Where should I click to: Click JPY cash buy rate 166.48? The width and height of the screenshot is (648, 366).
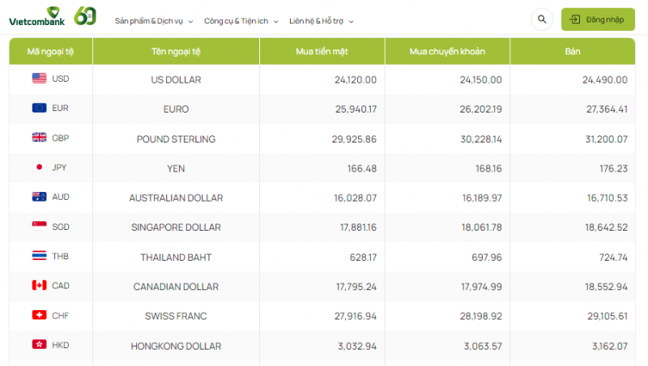coord(362,168)
